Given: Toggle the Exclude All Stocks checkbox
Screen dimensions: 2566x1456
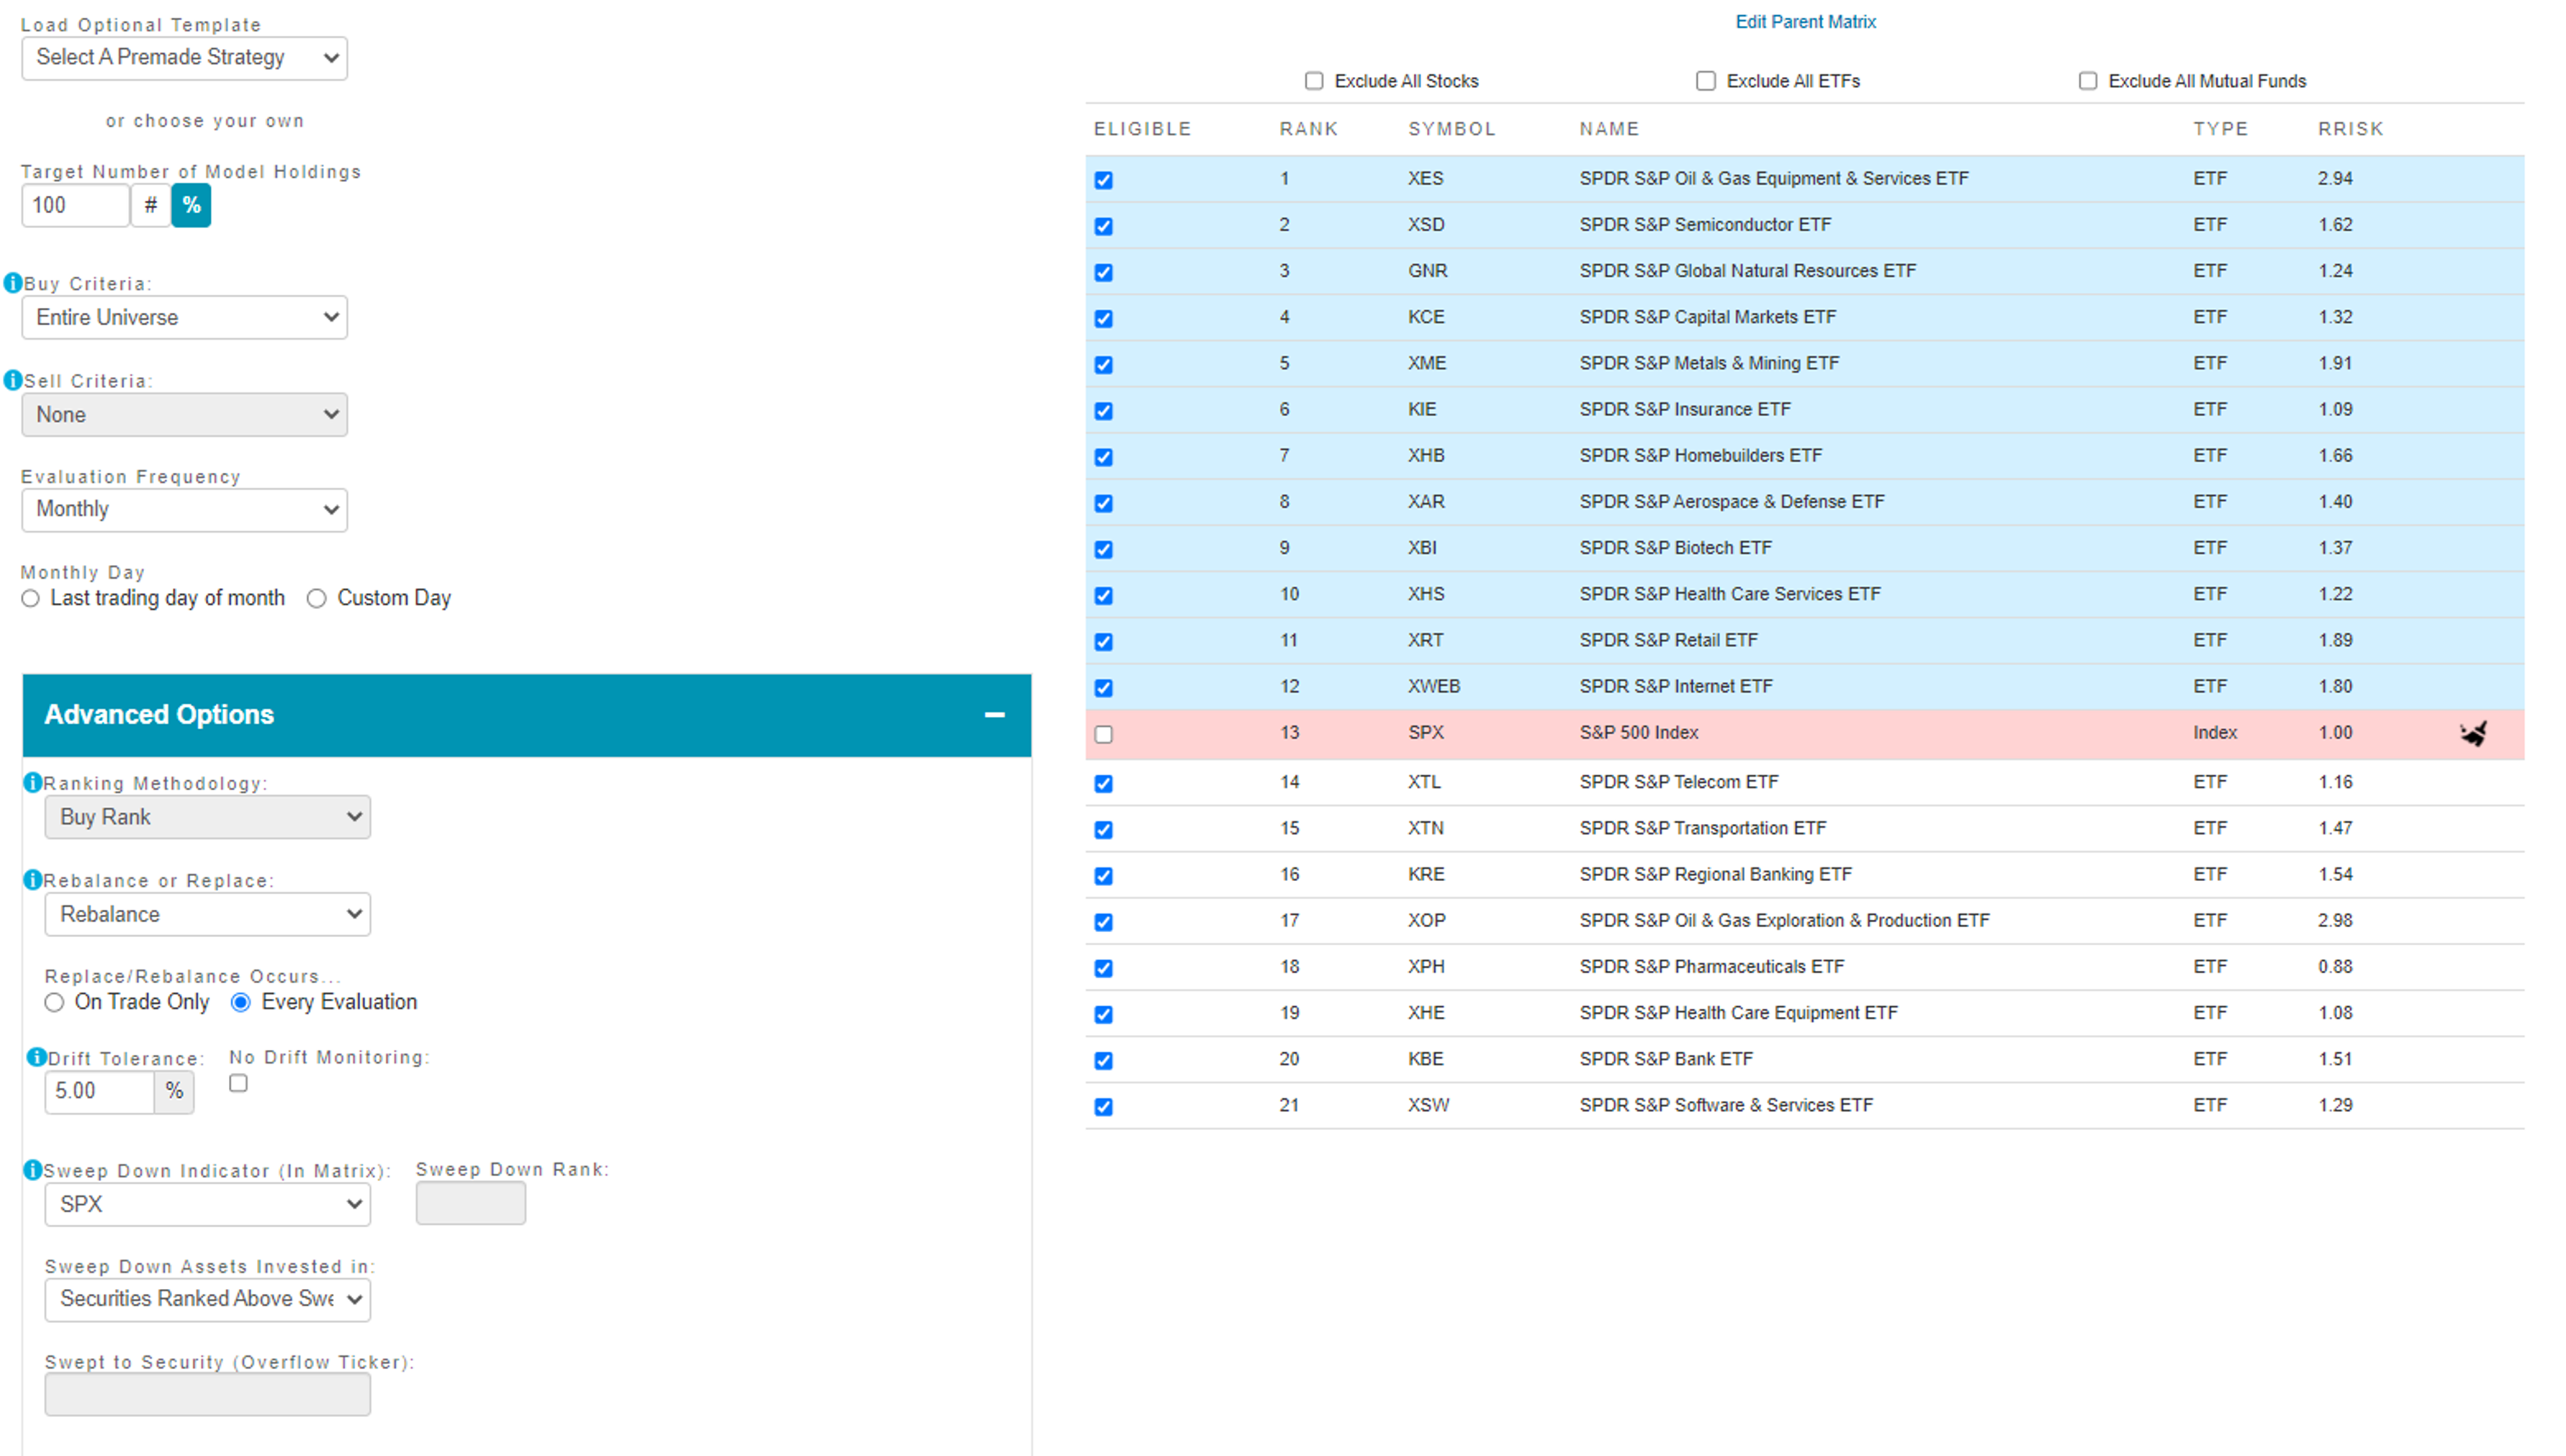Looking at the screenshot, I should [1313, 81].
